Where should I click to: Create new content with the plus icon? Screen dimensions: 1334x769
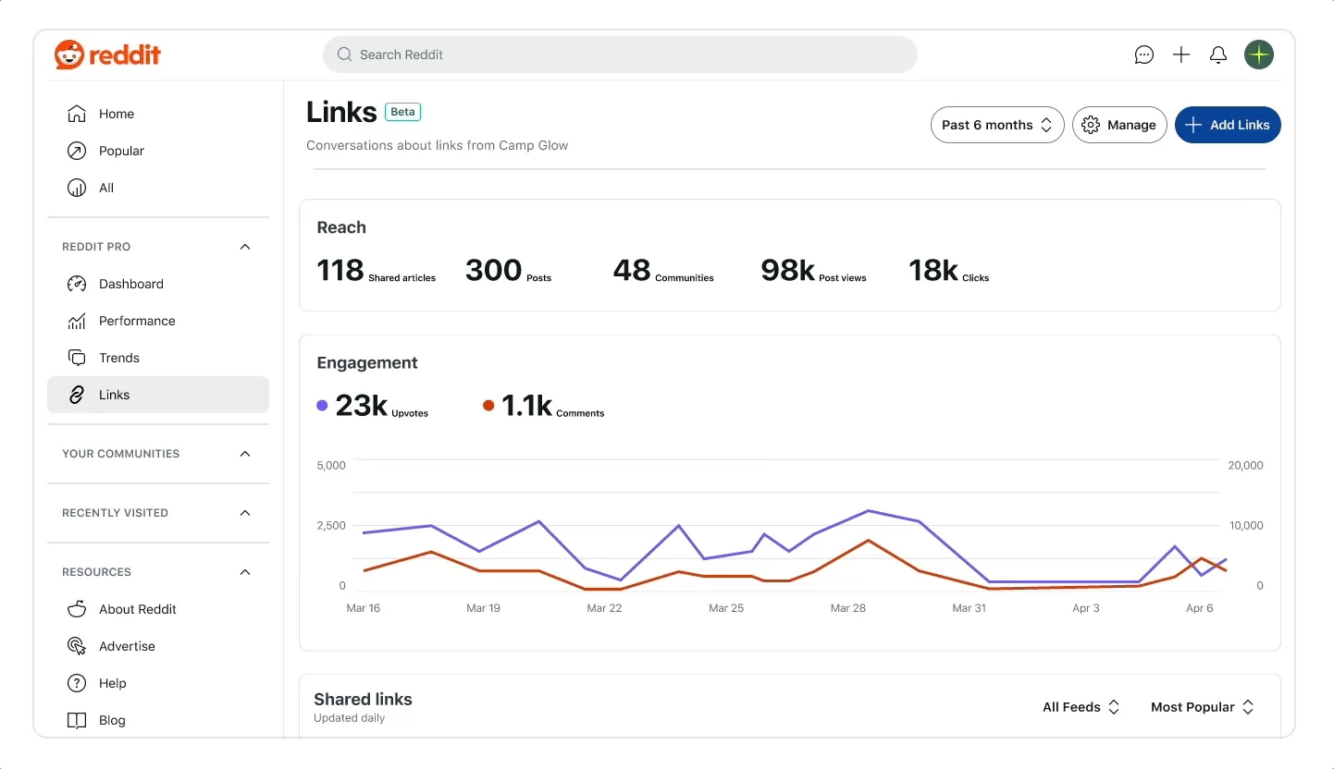[1181, 55]
